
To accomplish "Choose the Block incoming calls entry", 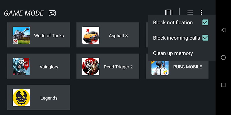I will pos(182,38).
